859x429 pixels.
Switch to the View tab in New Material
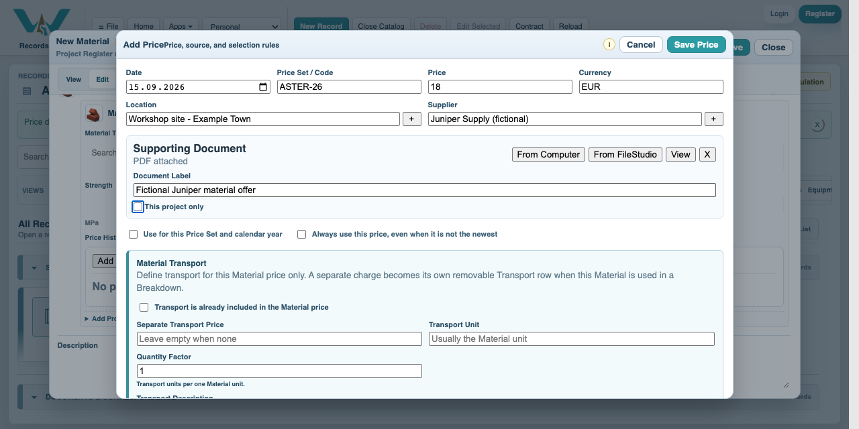pyautogui.click(x=74, y=79)
